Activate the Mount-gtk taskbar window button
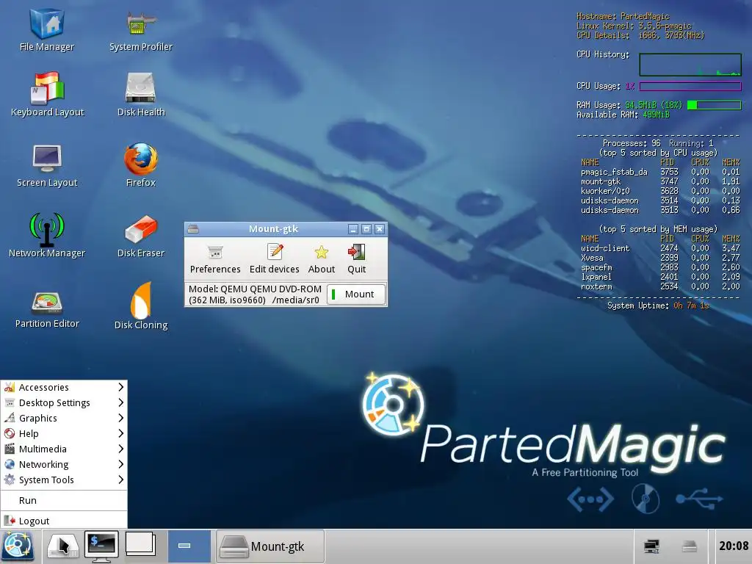Image resolution: width=752 pixels, height=564 pixels. 270,546
